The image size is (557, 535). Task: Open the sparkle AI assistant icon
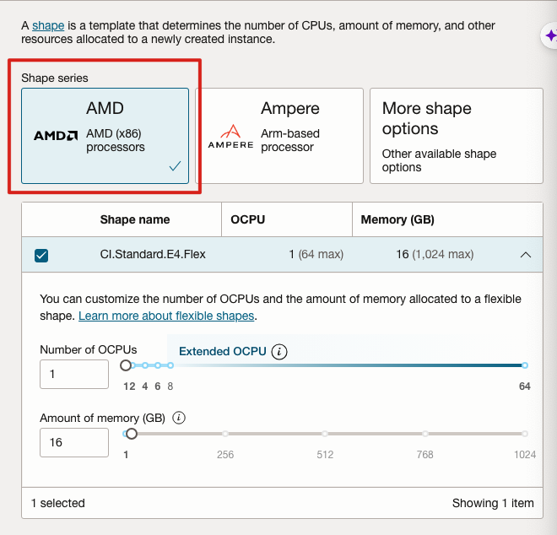tap(550, 36)
